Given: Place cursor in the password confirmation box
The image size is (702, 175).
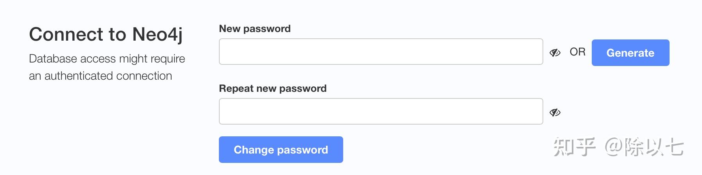Looking at the screenshot, I should [381, 111].
